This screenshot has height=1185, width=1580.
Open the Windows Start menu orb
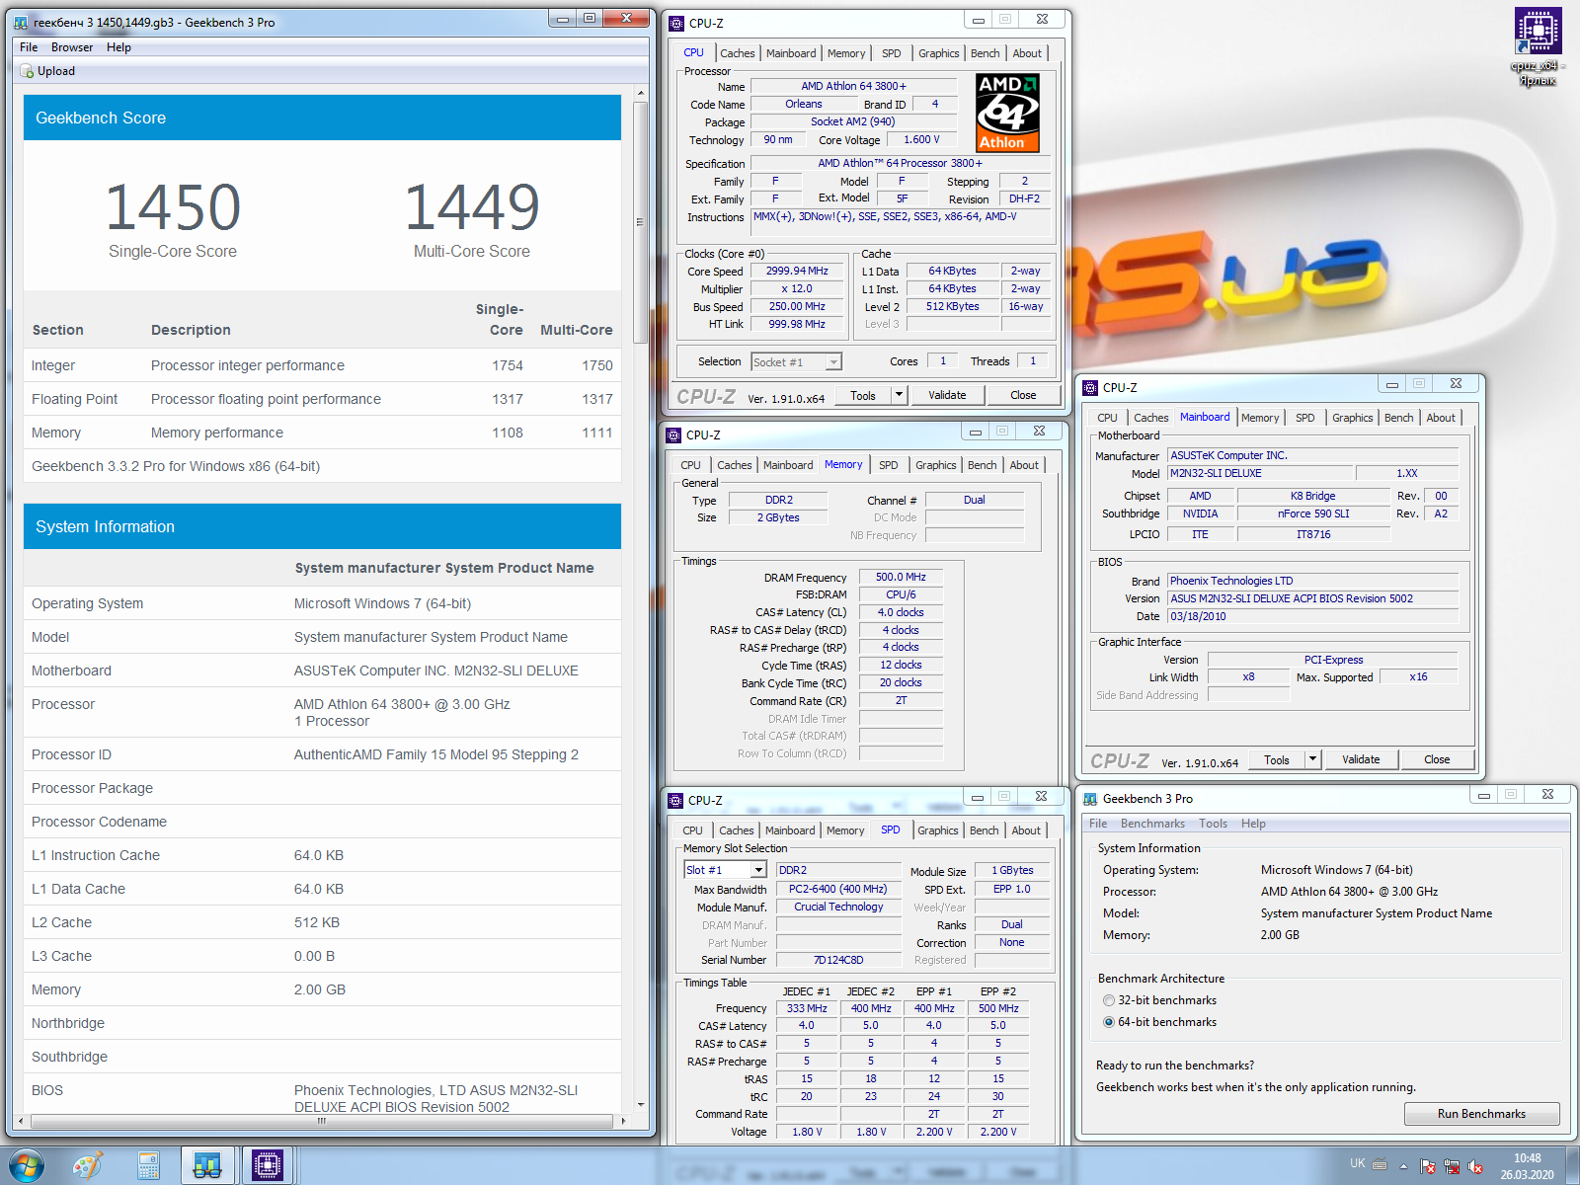[x=27, y=1166]
